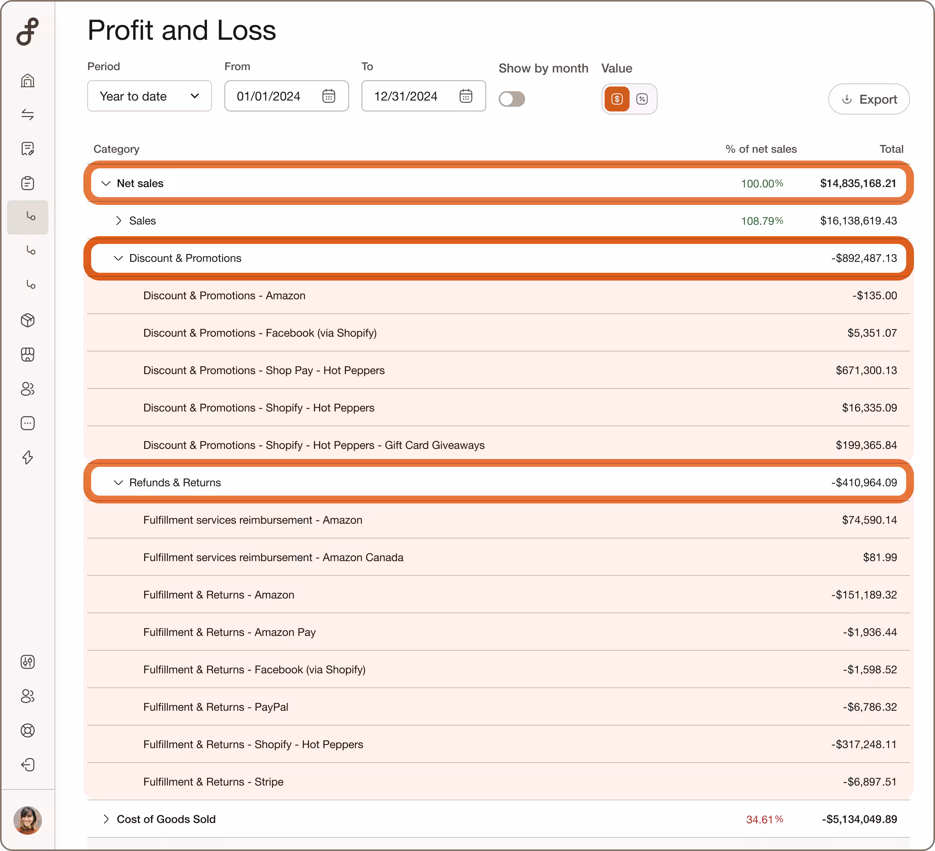This screenshot has width=935, height=851.
Task: Click the Profit and Loss page heading
Action: (x=182, y=30)
